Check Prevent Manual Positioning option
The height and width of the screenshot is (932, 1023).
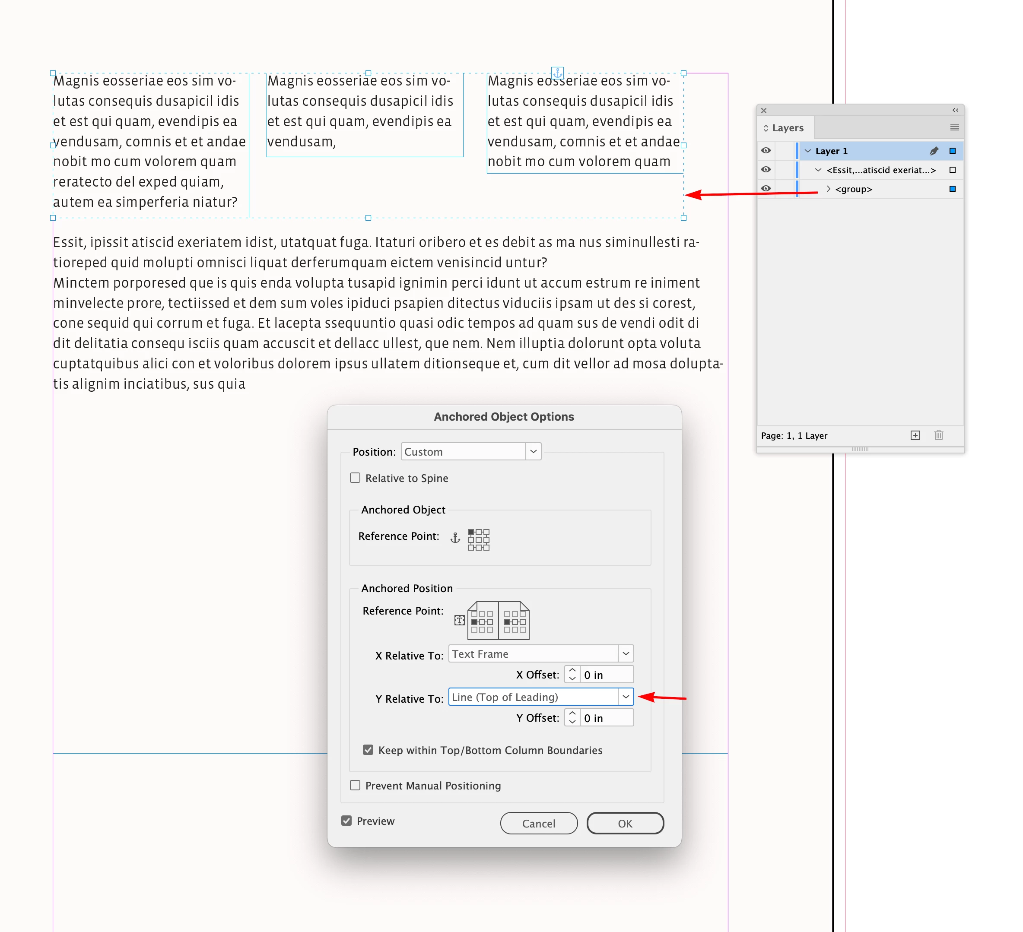355,785
